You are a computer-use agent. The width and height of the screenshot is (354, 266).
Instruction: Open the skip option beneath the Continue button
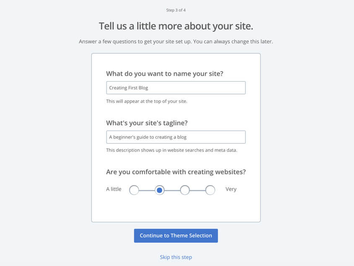click(176, 257)
